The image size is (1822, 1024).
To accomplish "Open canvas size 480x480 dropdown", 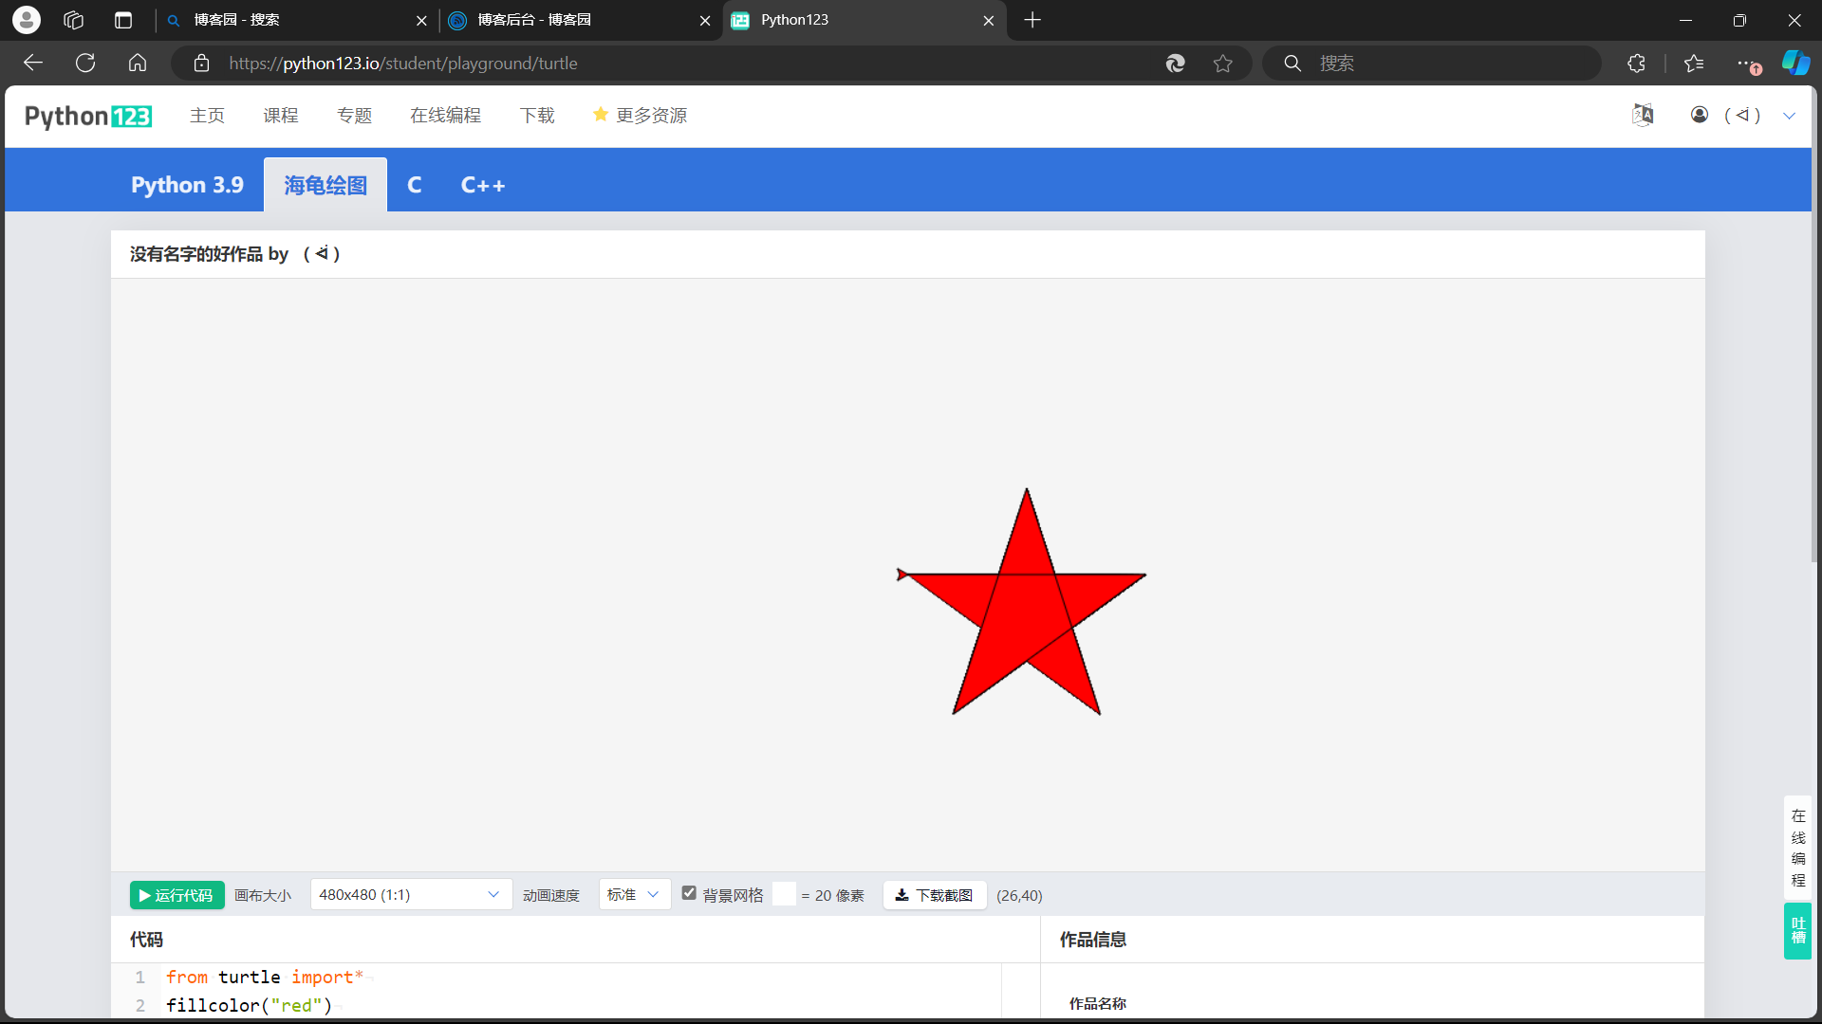I will click(410, 895).
